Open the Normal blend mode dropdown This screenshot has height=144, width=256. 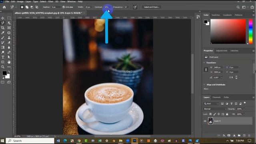tap(215, 109)
